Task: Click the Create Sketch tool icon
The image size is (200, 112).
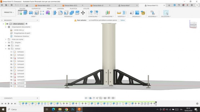Action: (20, 12)
